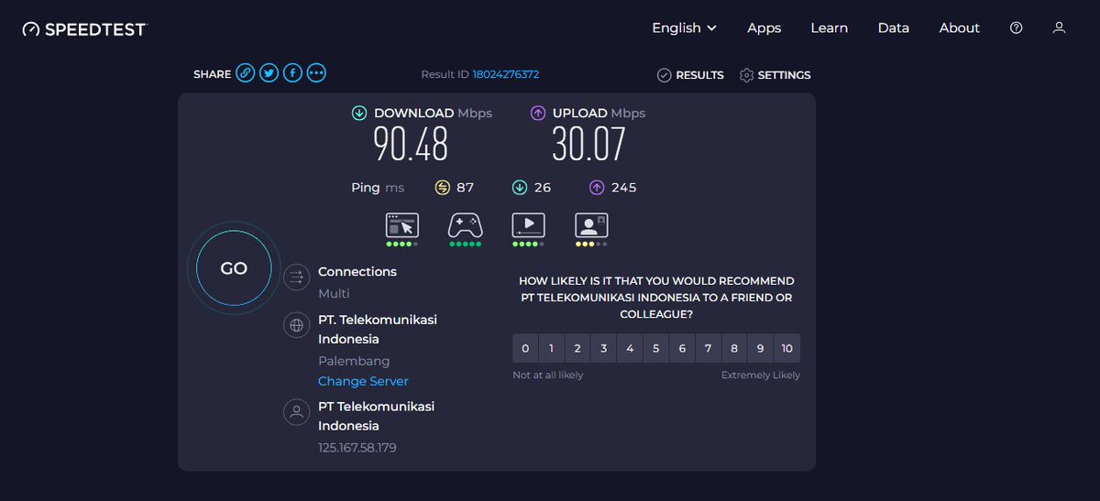The height and width of the screenshot is (501, 1100).
Task: Rate recommendation score 4
Action: [630, 348]
